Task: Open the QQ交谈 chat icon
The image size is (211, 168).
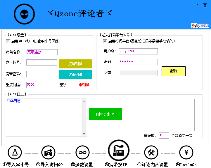Action: (x=200, y=25)
